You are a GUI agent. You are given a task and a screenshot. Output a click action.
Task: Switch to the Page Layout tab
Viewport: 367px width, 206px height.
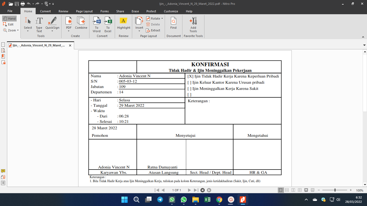84,11
